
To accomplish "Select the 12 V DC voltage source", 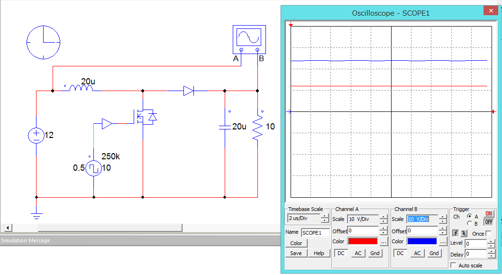I will pyautogui.click(x=36, y=136).
